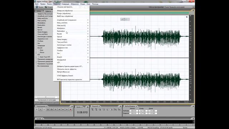Choose Refresh Effects List menu entry
The image size is (229, 129).
click(71, 72)
